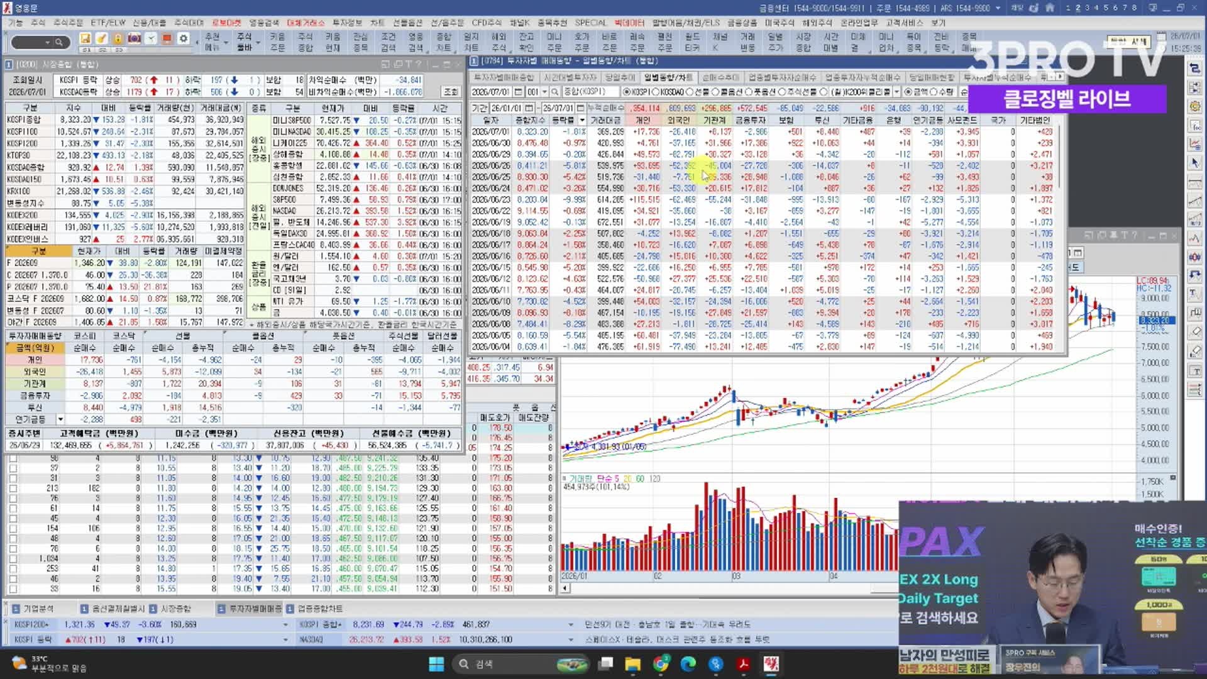Tick the first checkbox in the lower list
The height and width of the screenshot is (679, 1207).
tap(13, 458)
